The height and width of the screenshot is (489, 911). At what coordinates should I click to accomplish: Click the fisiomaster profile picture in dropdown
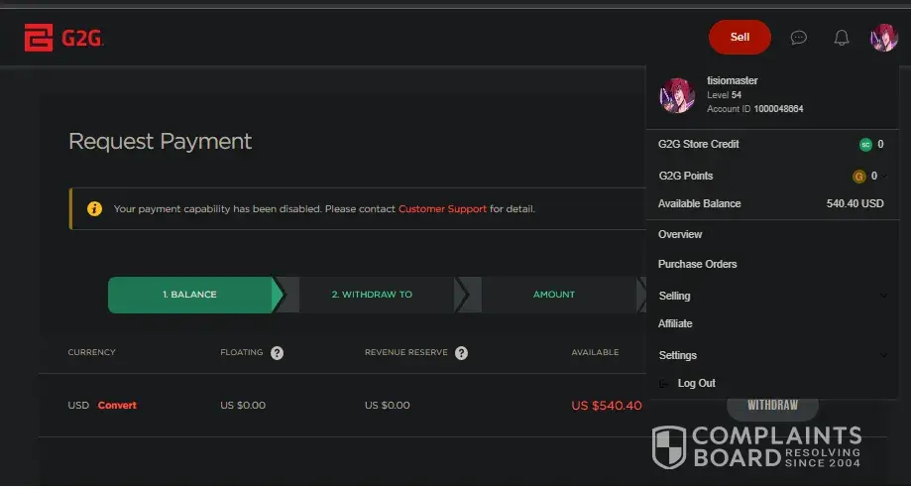(677, 95)
